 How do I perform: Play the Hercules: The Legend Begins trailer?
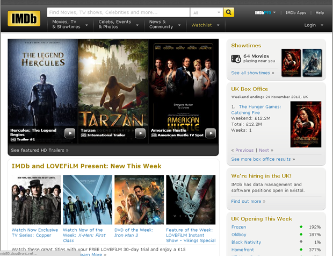coord(70,133)
